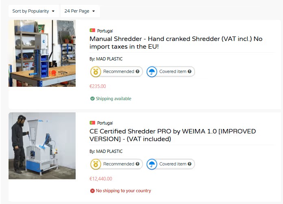The image size is (283, 204).
Task: Click the Recommended question mark on WEIMA Shredder PRO
Action: coord(137,164)
